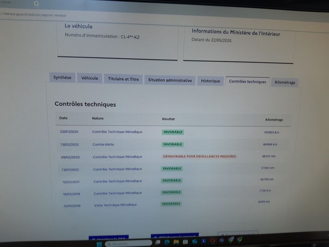Open File Explorer from the taskbar
This screenshot has width=329, height=247.
pyautogui.click(x=176, y=242)
